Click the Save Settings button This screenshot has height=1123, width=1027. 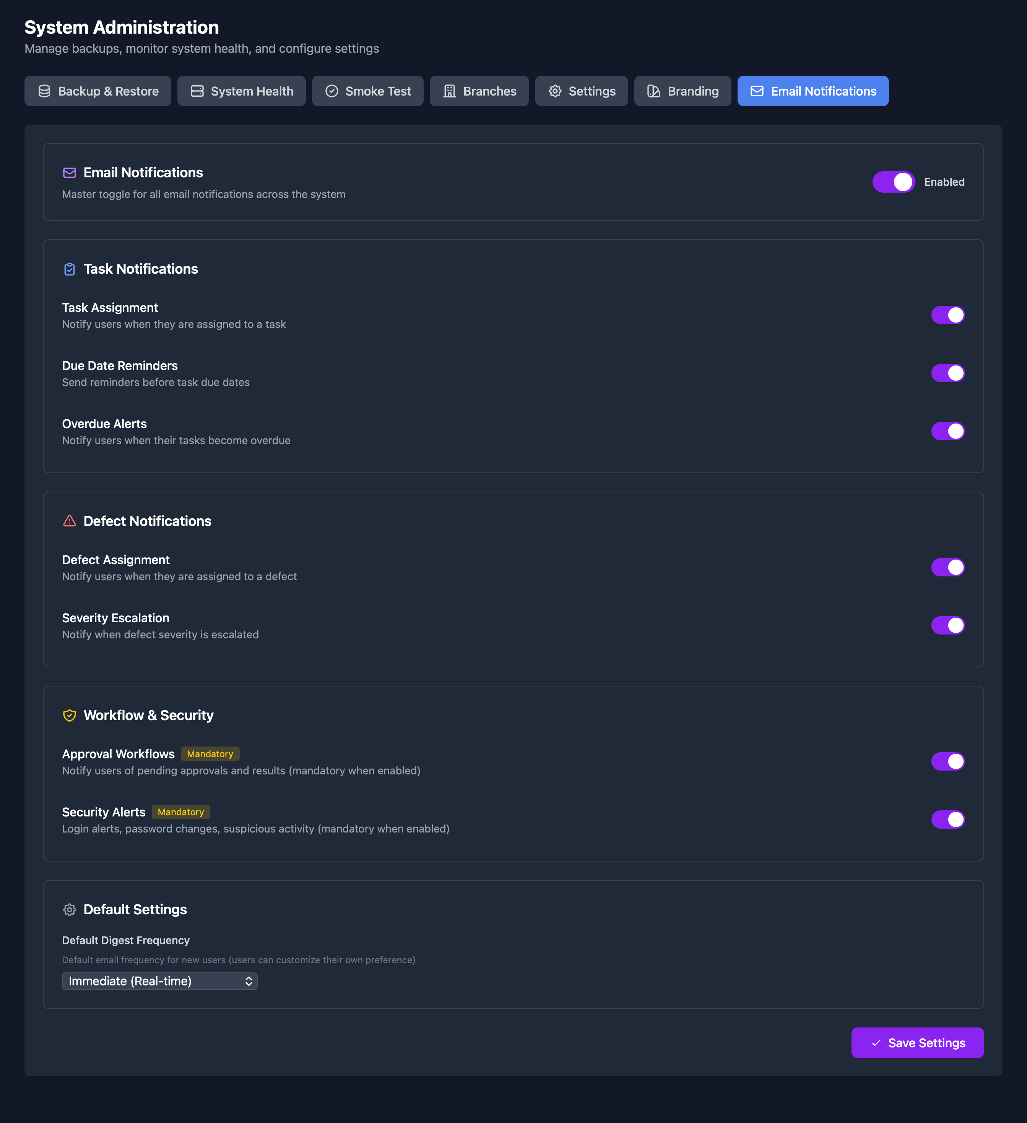tap(917, 1043)
